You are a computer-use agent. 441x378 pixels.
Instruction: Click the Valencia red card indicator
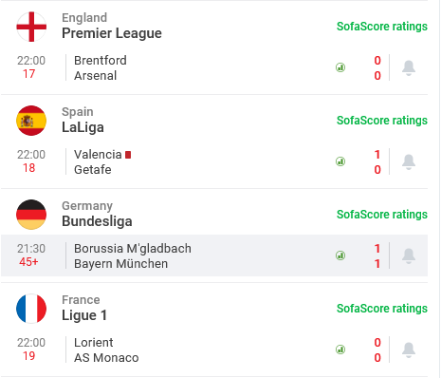(x=128, y=155)
